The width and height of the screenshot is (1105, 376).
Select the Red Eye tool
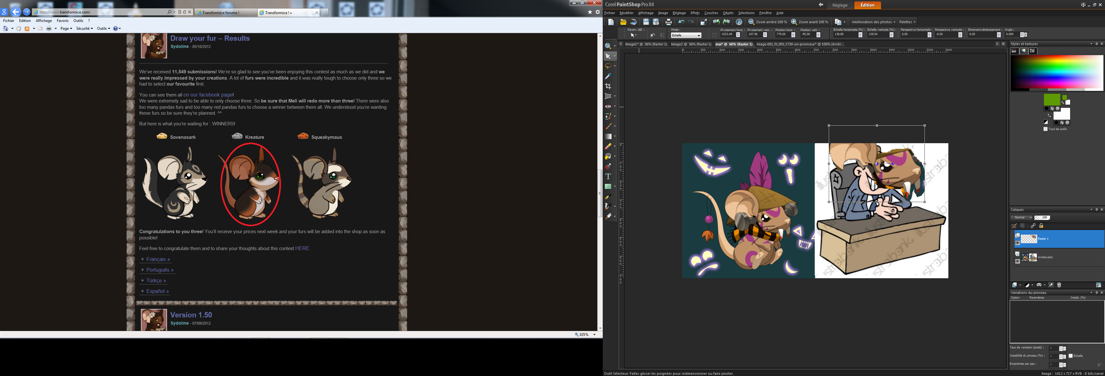click(x=608, y=106)
